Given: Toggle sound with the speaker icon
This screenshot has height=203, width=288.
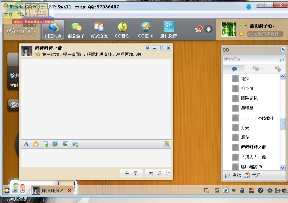Looking at the screenshot, I should point(234,190).
